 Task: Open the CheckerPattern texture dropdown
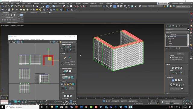coord(69,42)
